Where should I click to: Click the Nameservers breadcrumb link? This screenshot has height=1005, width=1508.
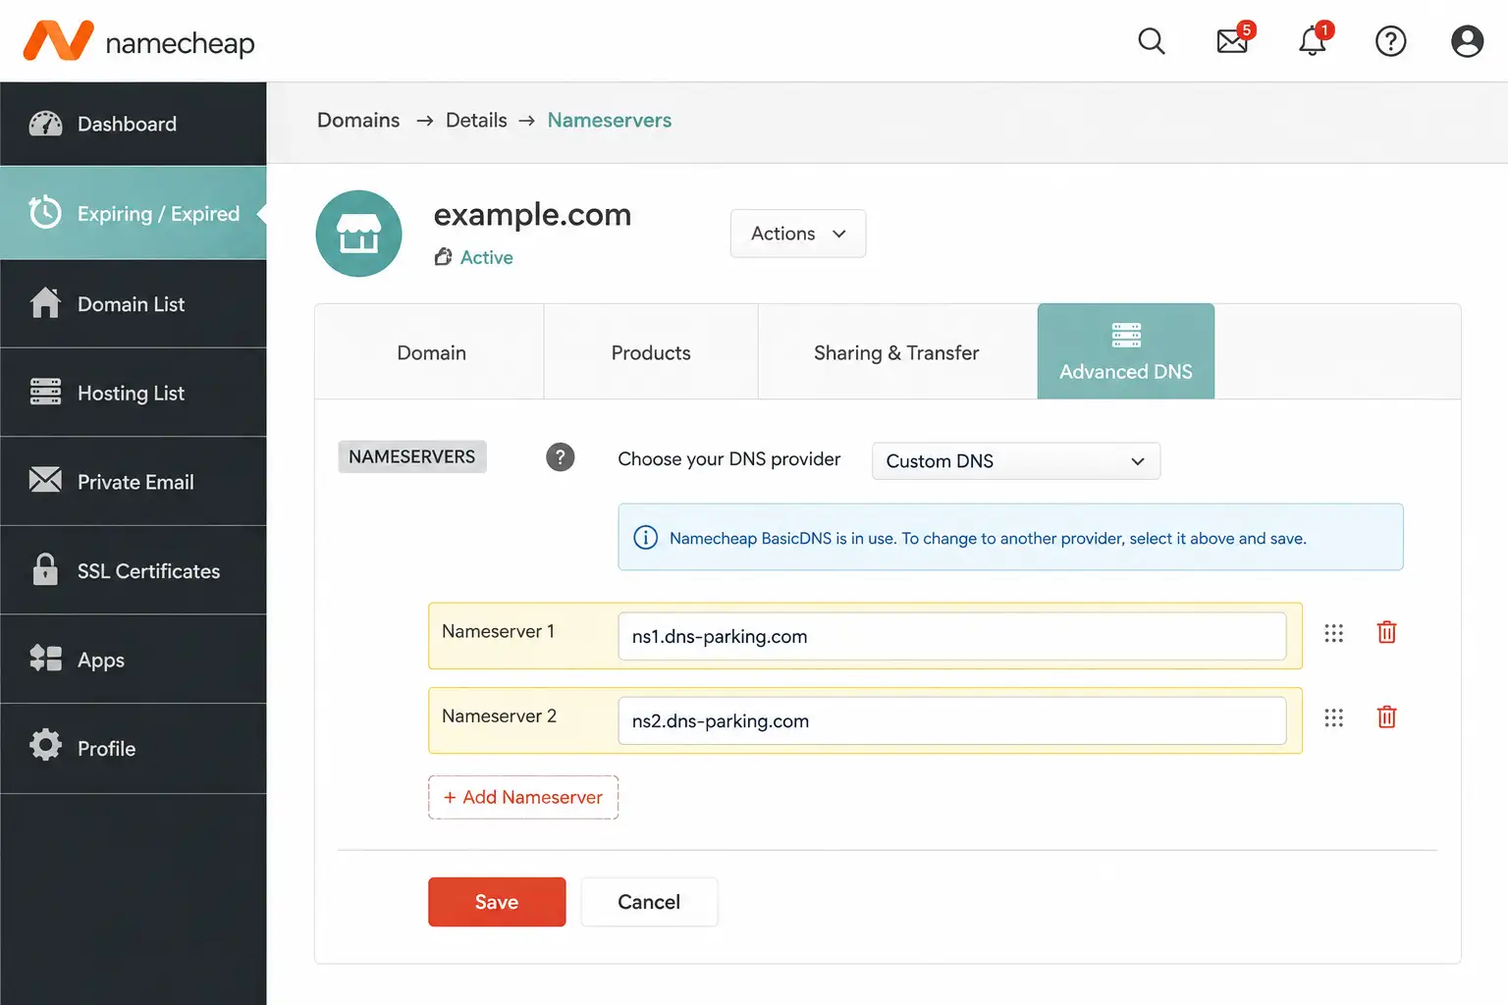(x=610, y=120)
